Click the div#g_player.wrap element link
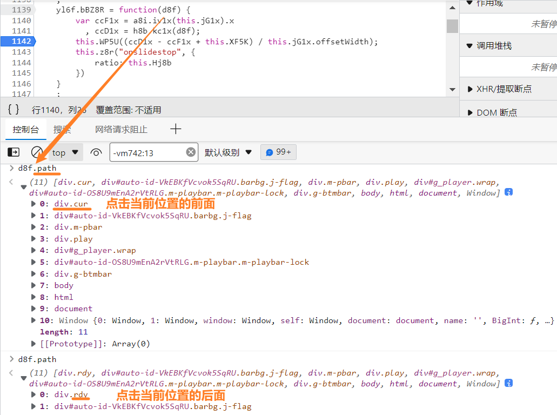The width and height of the screenshot is (557, 415). coord(95,251)
